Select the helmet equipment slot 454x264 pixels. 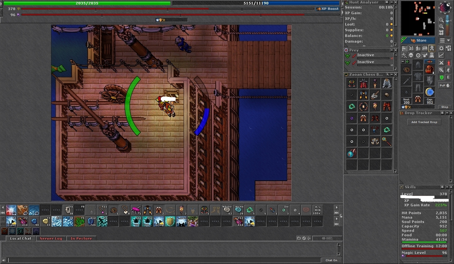click(x=418, y=65)
